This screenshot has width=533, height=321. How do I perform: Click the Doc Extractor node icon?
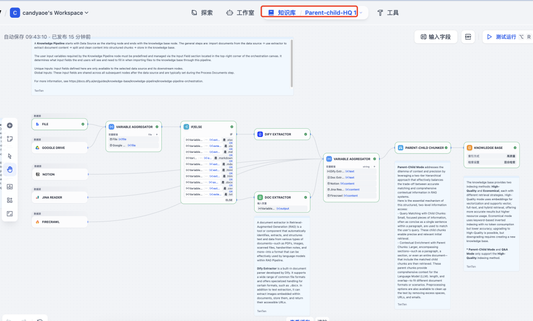tap(260, 197)
